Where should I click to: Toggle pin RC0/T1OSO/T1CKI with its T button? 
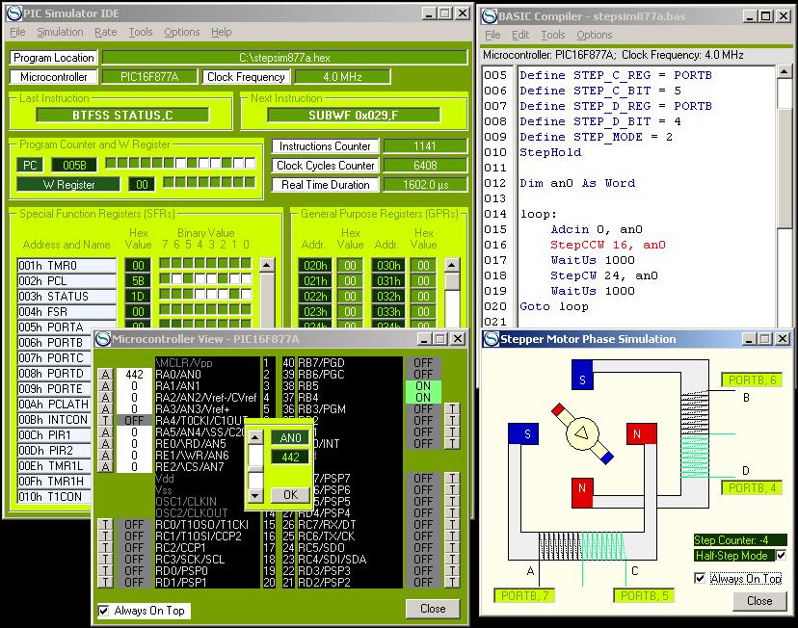105,525
